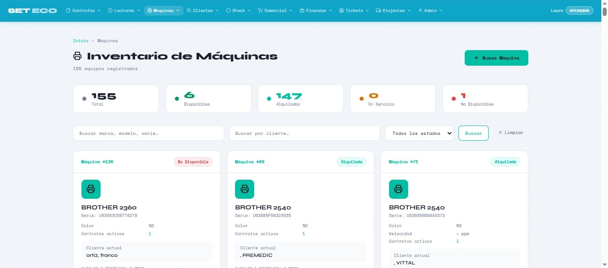Click the Stock box icon

pyautogui.click(x=228, y=10)
